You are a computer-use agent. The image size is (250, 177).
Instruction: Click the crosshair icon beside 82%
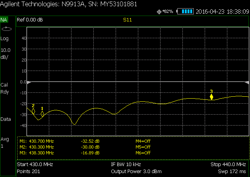coord(159,12)
